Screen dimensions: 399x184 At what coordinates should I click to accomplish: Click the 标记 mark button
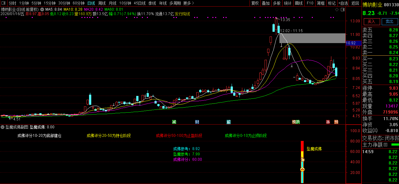(332, 3)
